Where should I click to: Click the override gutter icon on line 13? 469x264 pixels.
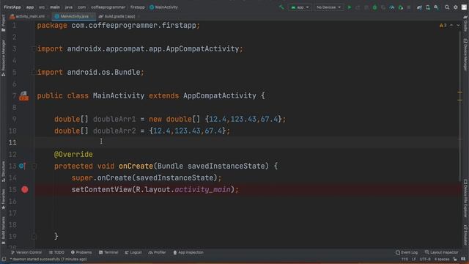22,166
